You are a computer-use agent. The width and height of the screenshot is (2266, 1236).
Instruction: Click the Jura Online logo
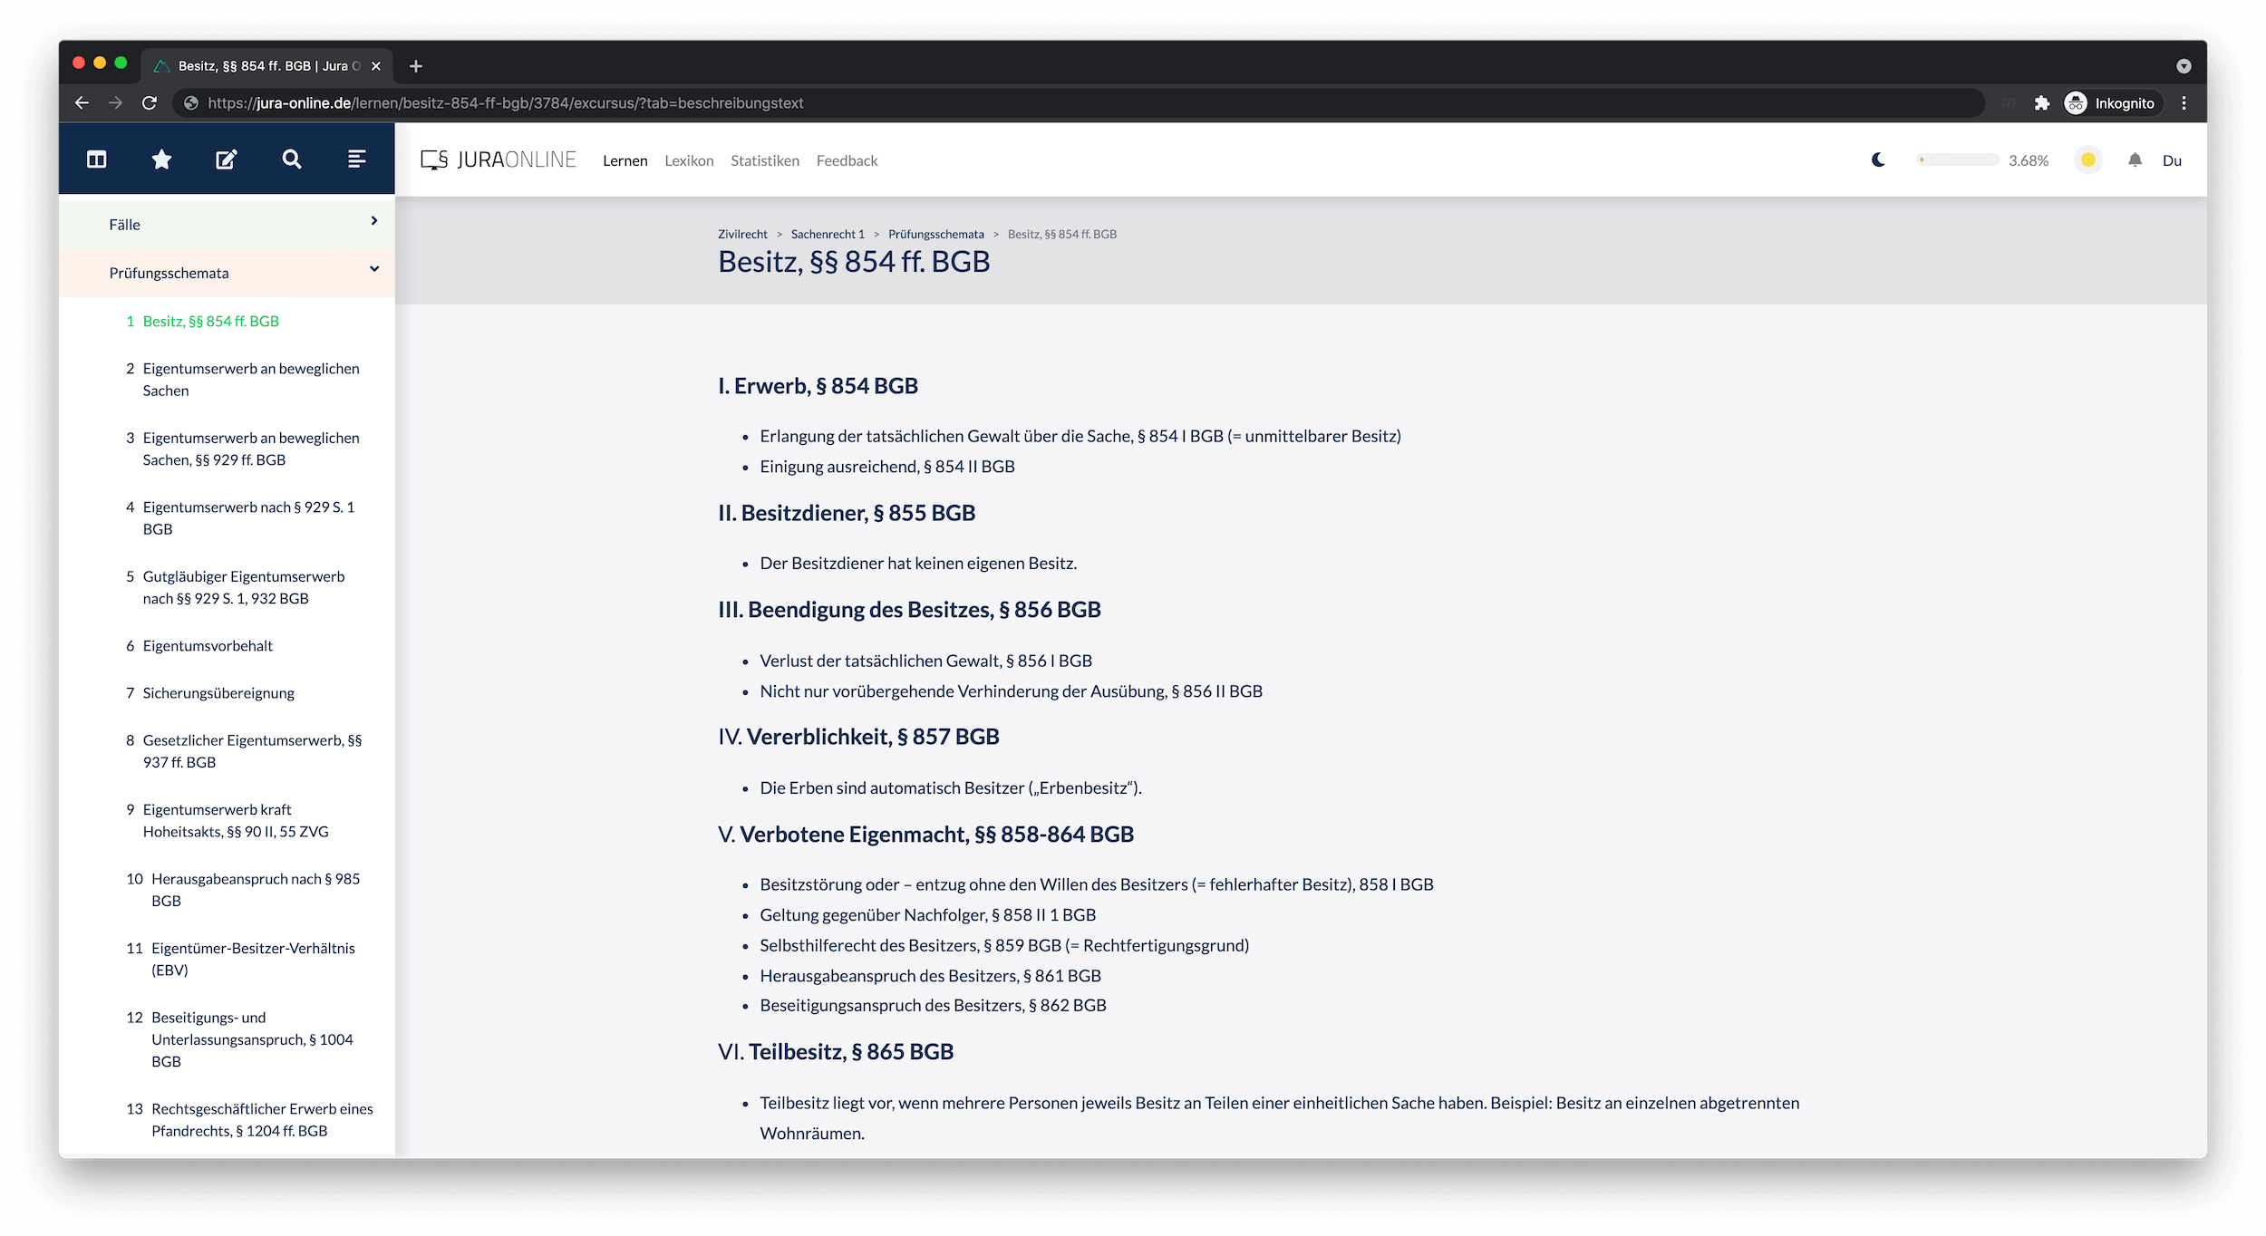click(x=499, y=159)
